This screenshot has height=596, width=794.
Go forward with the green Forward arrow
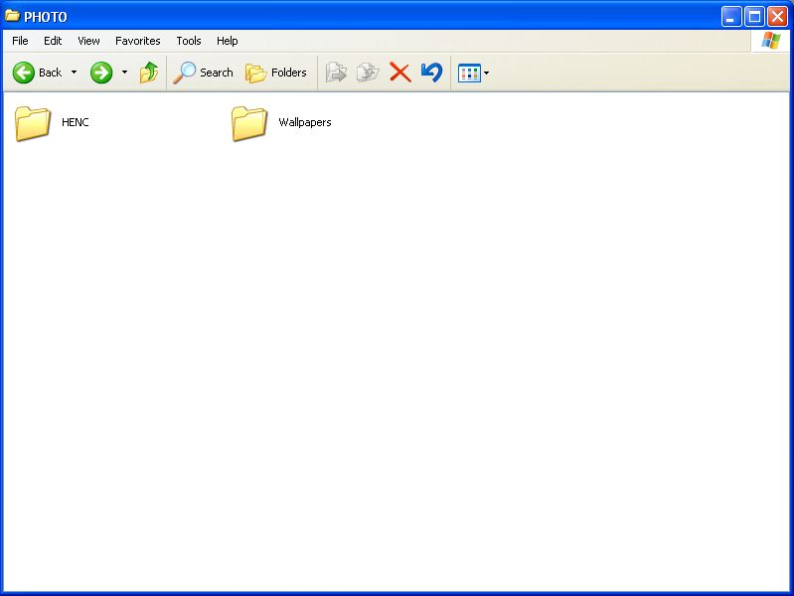101,73
